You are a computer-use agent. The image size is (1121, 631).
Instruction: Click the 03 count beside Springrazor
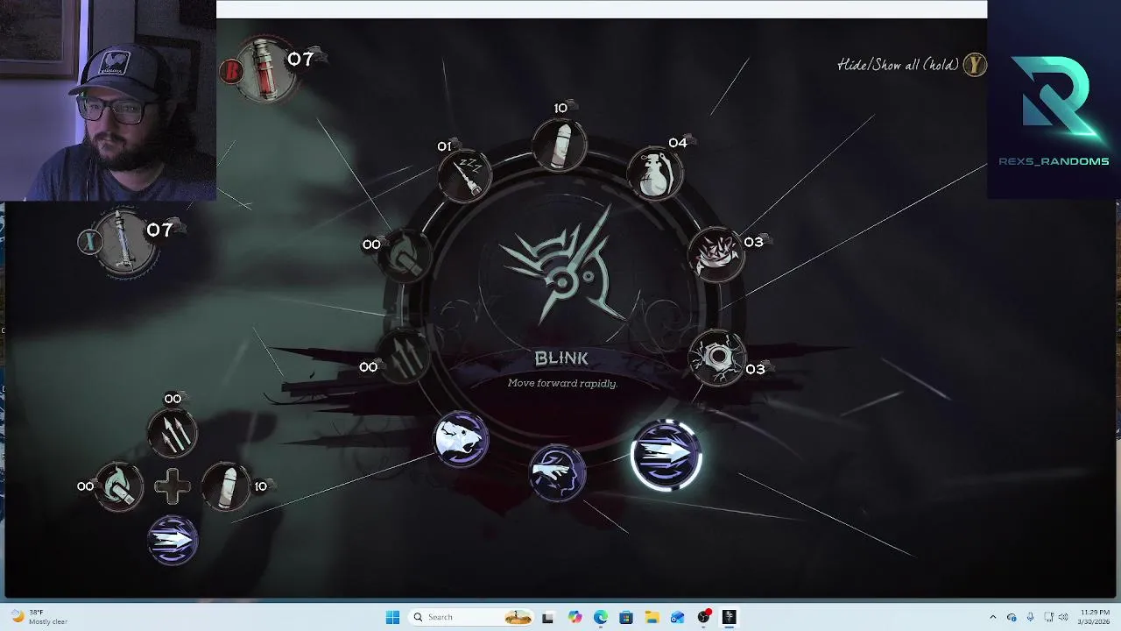(755, 369)
